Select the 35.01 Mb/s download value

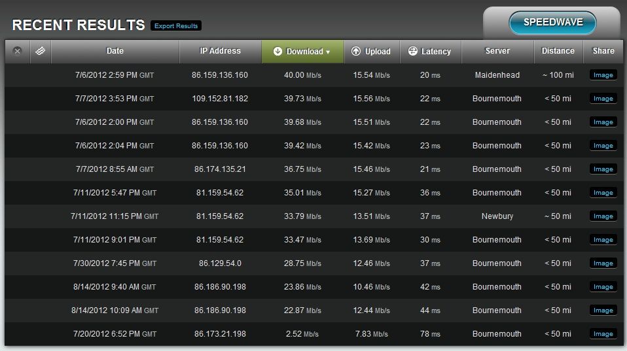pos(303,193)
